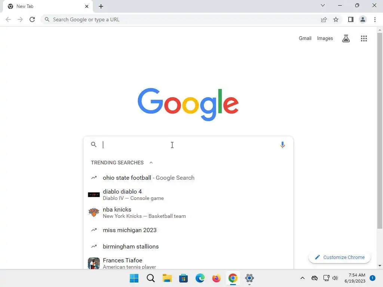Viewport: 383px width, 287px height.
Task: Open the network status tray icon
Action: click(326, 278)
